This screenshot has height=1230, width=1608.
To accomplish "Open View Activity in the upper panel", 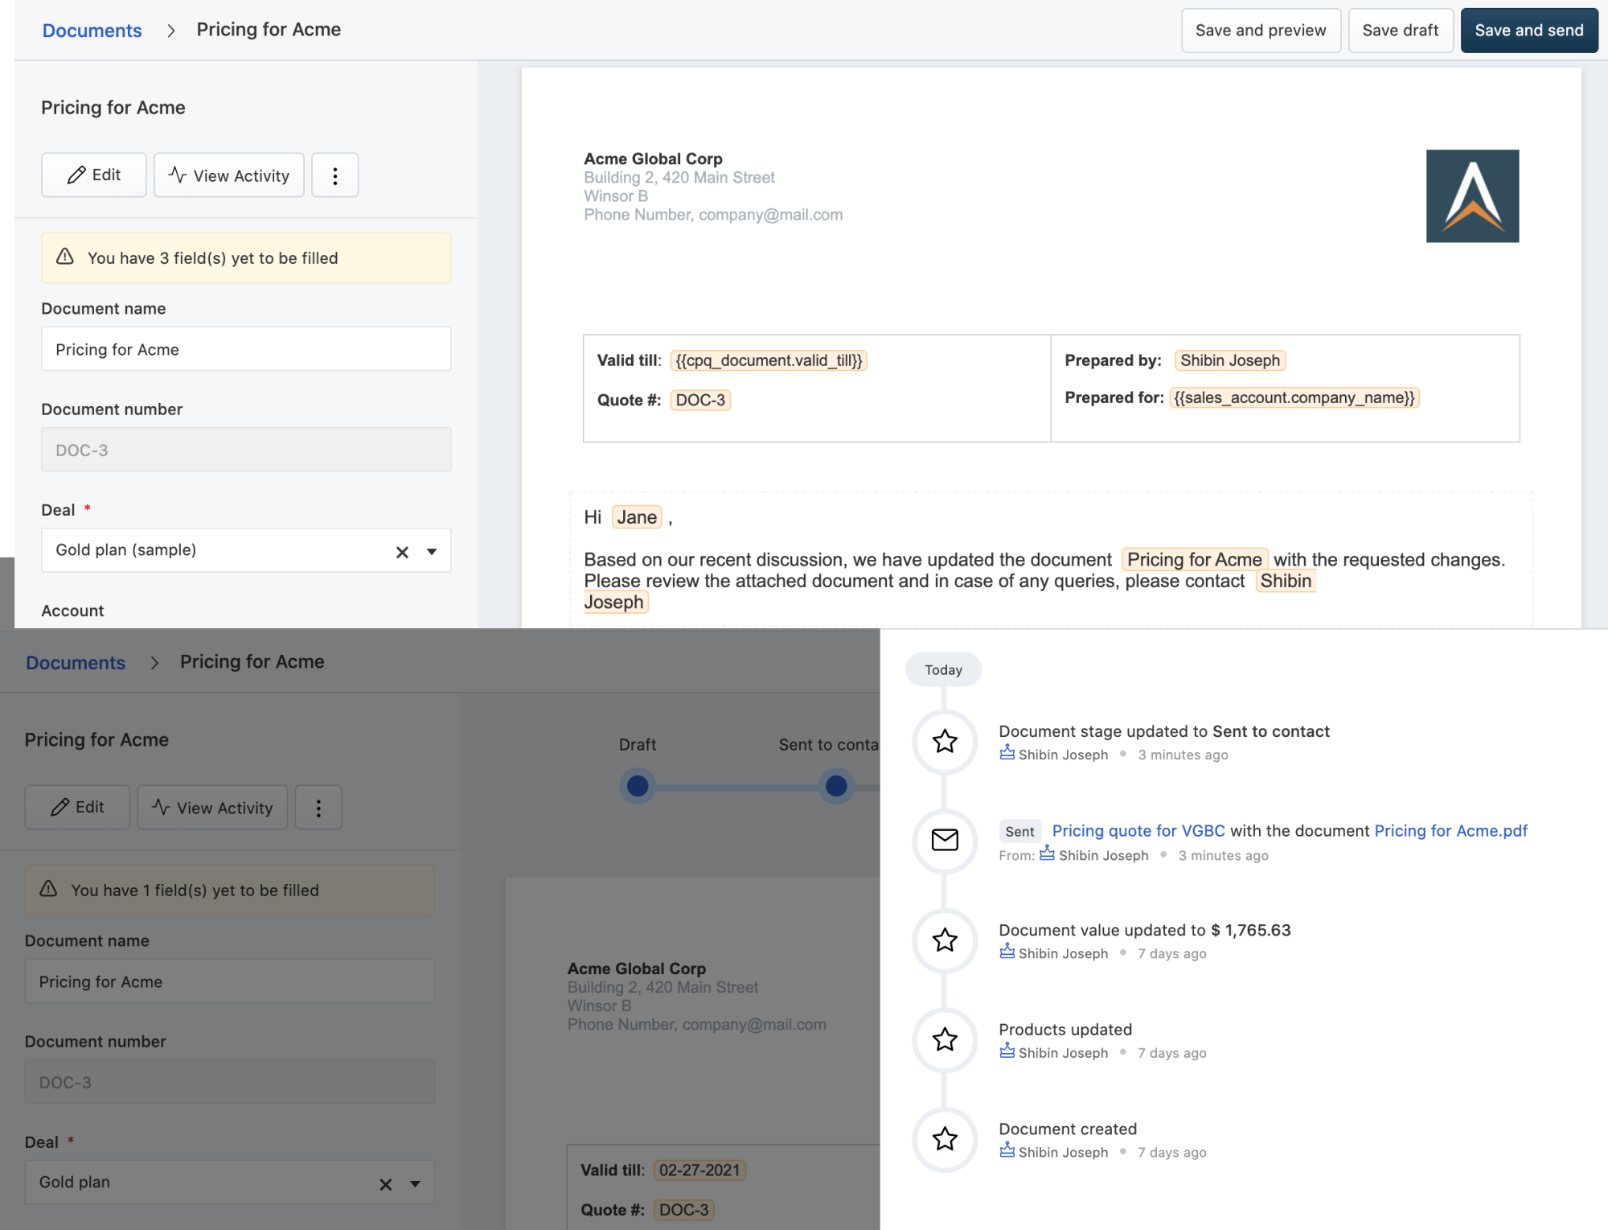I will point(229,175).
